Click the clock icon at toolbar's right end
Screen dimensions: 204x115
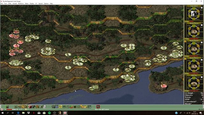[98, 106]
